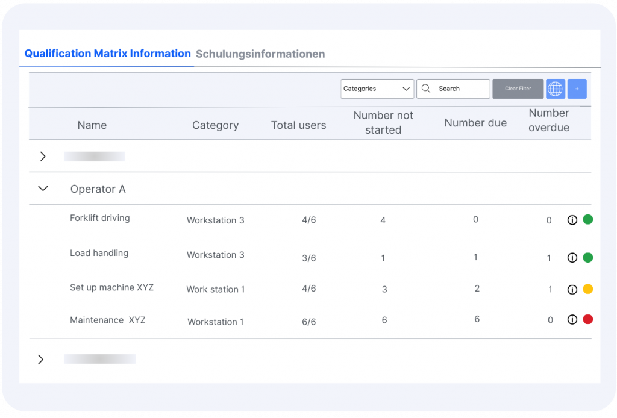Select Qualification Matrix Information tab
This screenshot has height=418, width=617.
(107, 54)
